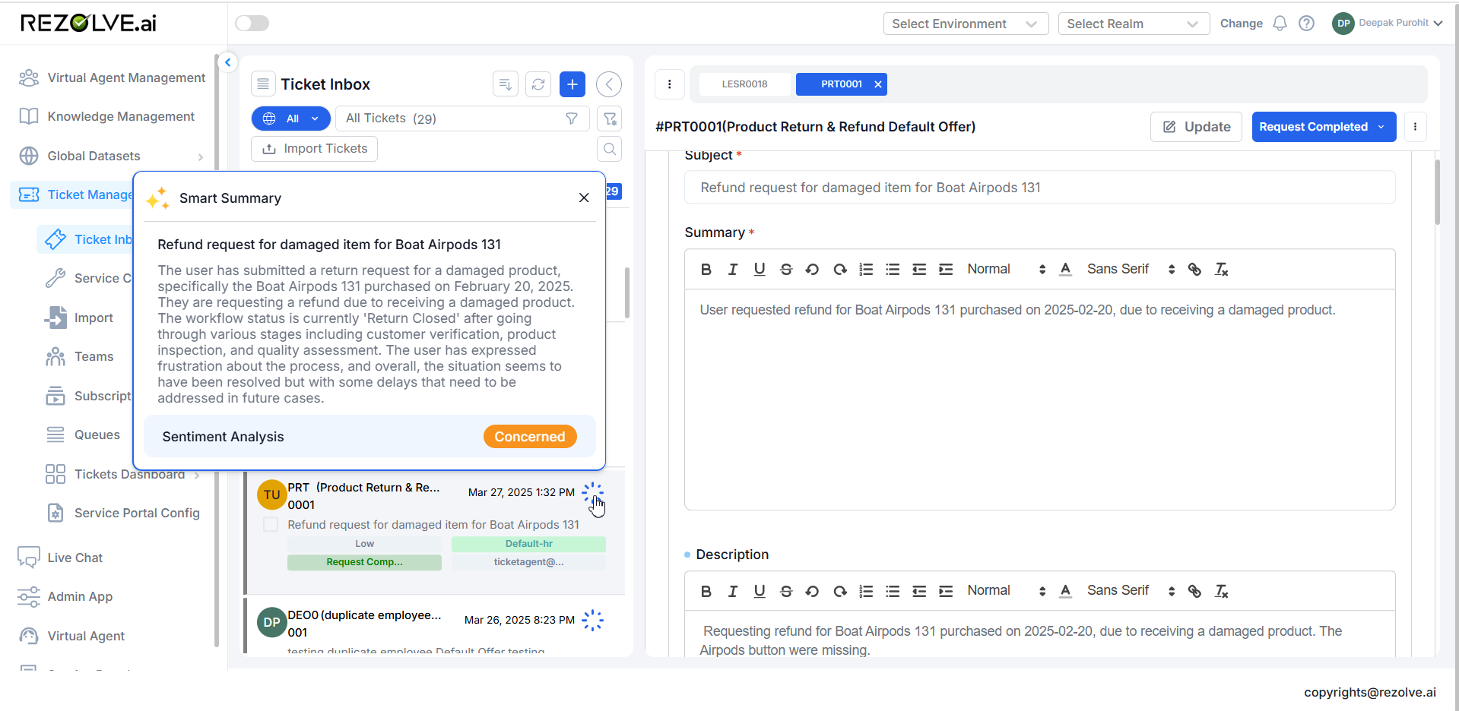Toggle italic in Summary editor
The image size is (1459, 711).
(732, 270)
